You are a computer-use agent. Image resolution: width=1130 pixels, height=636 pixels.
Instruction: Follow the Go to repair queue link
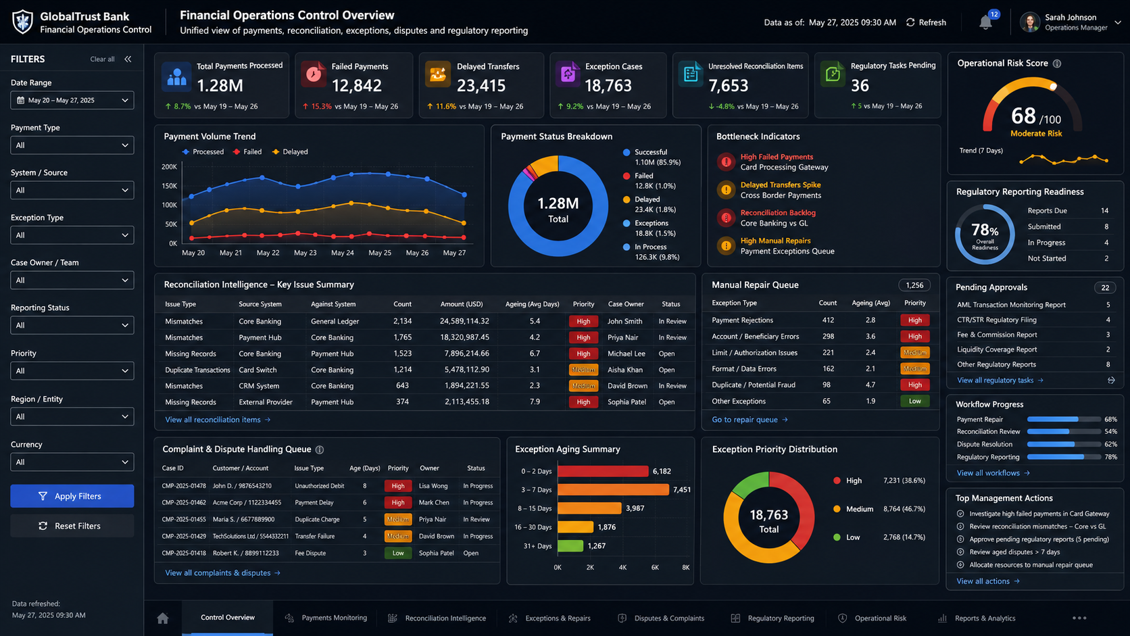tap(750, 420)
